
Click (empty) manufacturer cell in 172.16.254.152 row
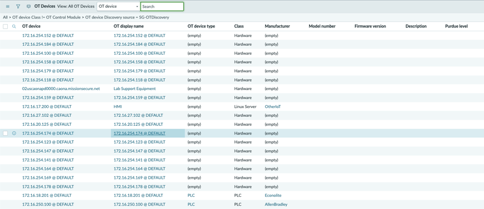[271, 35]
